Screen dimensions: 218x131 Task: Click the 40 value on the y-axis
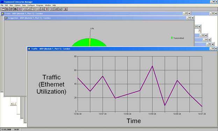(75, 84)
